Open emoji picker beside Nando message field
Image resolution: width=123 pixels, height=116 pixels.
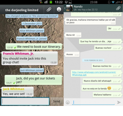point(68,102)
